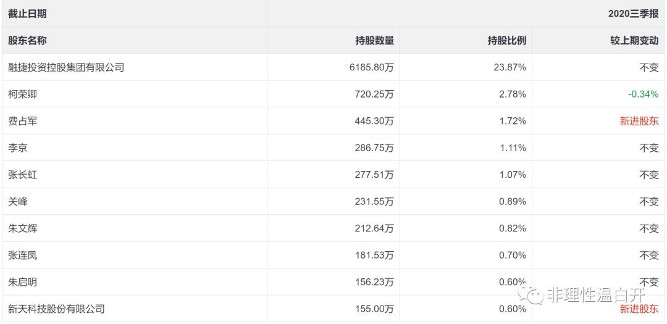Click the 155.00万 holding value

pos(374,309)
